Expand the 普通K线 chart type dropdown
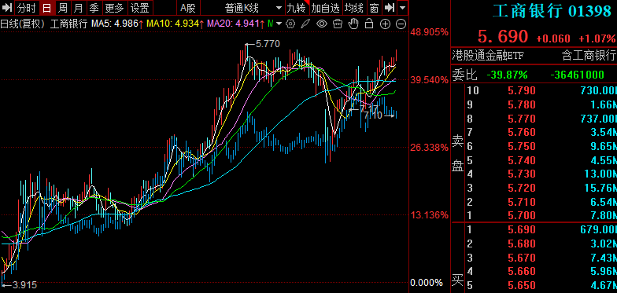This screenshot has width=617, height=293. pos(279,8)
